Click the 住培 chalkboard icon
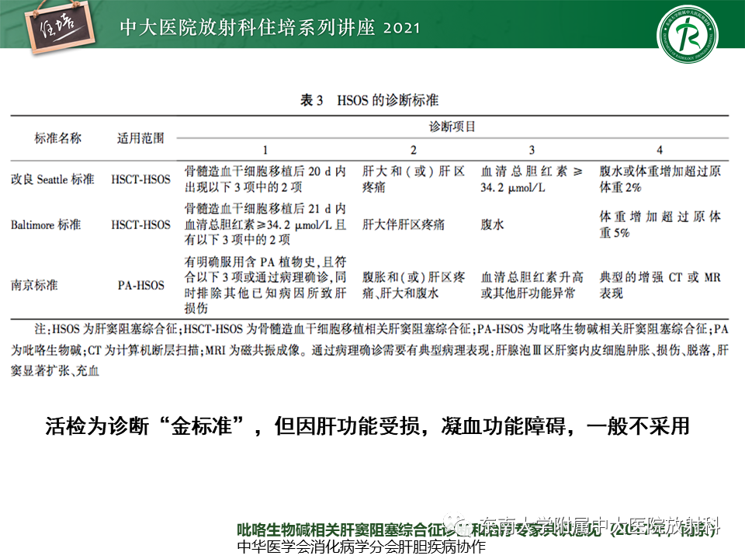 point(60,26)
